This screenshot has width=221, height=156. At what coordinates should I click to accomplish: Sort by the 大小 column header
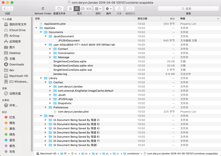coord(169,18)
